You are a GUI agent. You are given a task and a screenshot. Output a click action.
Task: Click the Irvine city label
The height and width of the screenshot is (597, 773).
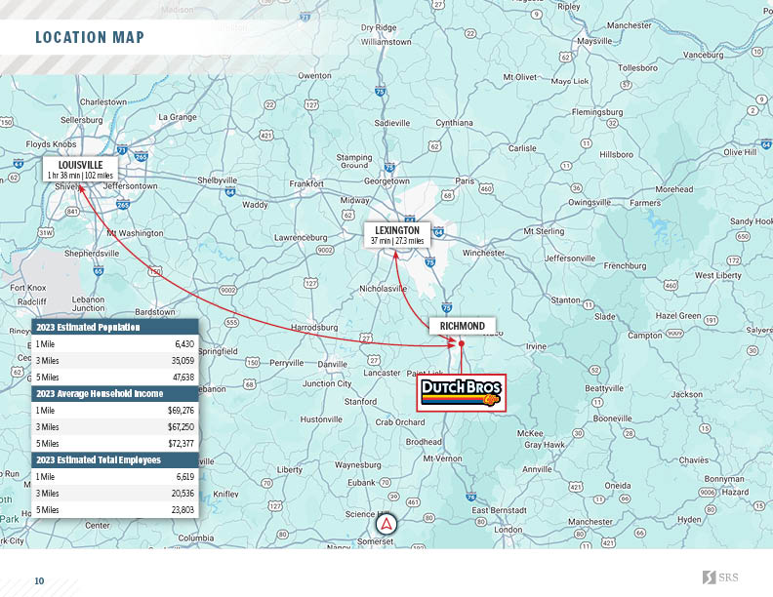537,346
